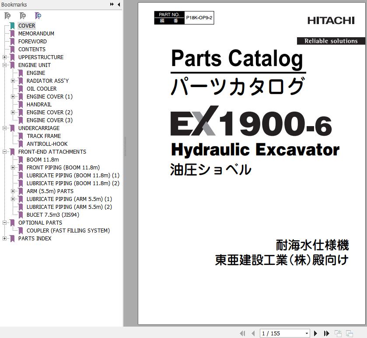Go to first page using the first-page arrow
The height and width of the screenshot is (338, 367).
tap(243, 333)
